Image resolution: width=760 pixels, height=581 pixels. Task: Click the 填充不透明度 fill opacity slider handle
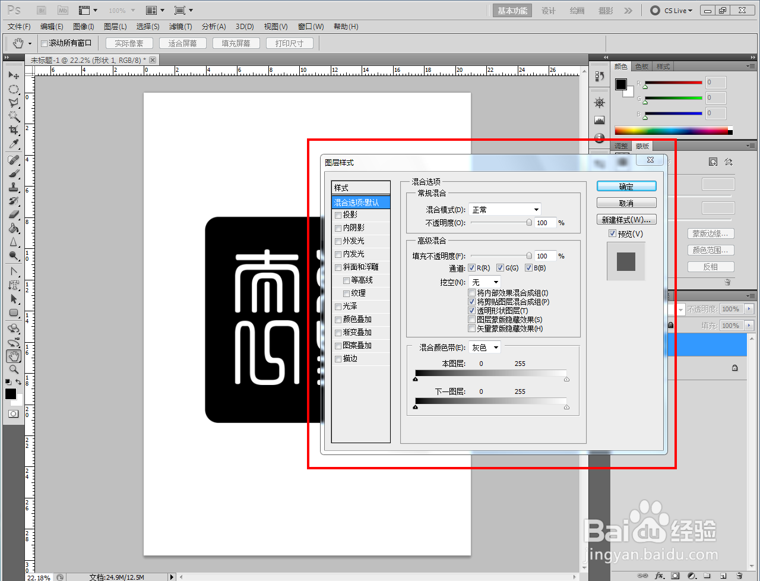click(528, 256)
